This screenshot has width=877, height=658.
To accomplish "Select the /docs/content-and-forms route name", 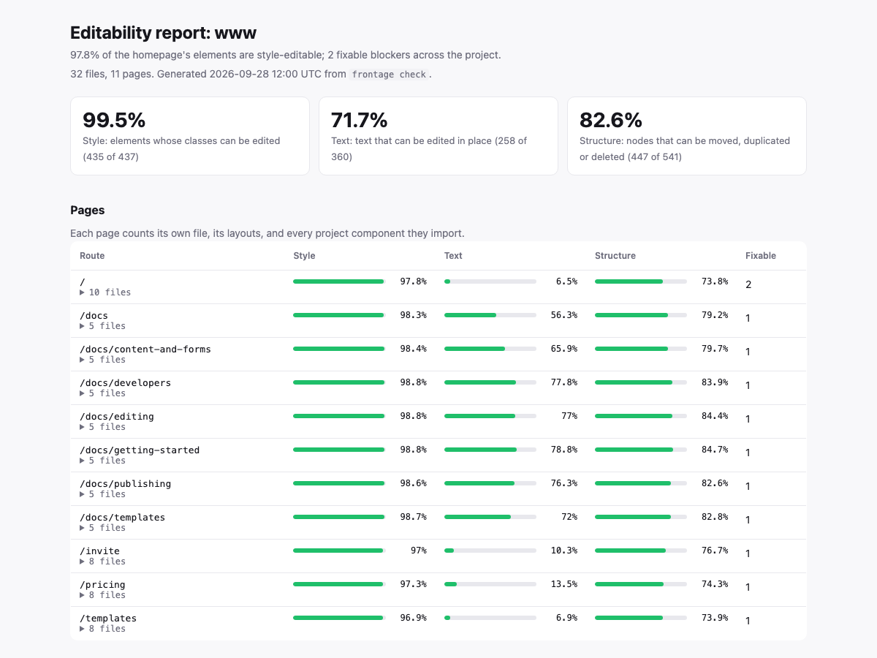I will [x=145, y=349].
